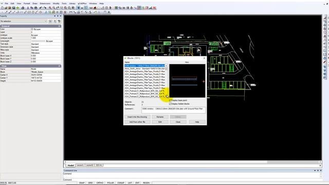Click the Cut scissors icon
329x185 pixels.
point(28,8)
